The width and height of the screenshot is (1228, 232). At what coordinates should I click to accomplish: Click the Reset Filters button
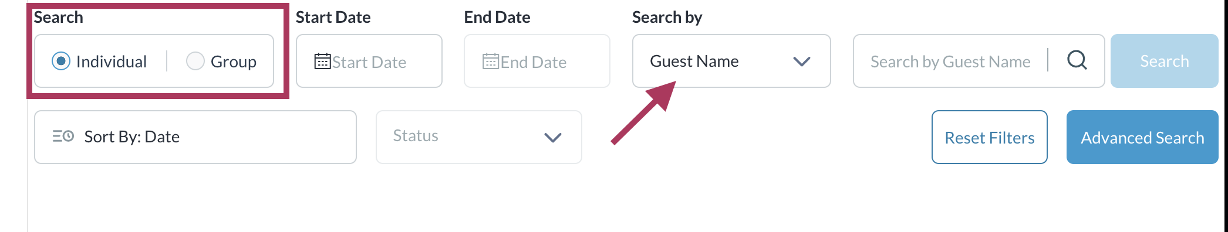[989, 137]
